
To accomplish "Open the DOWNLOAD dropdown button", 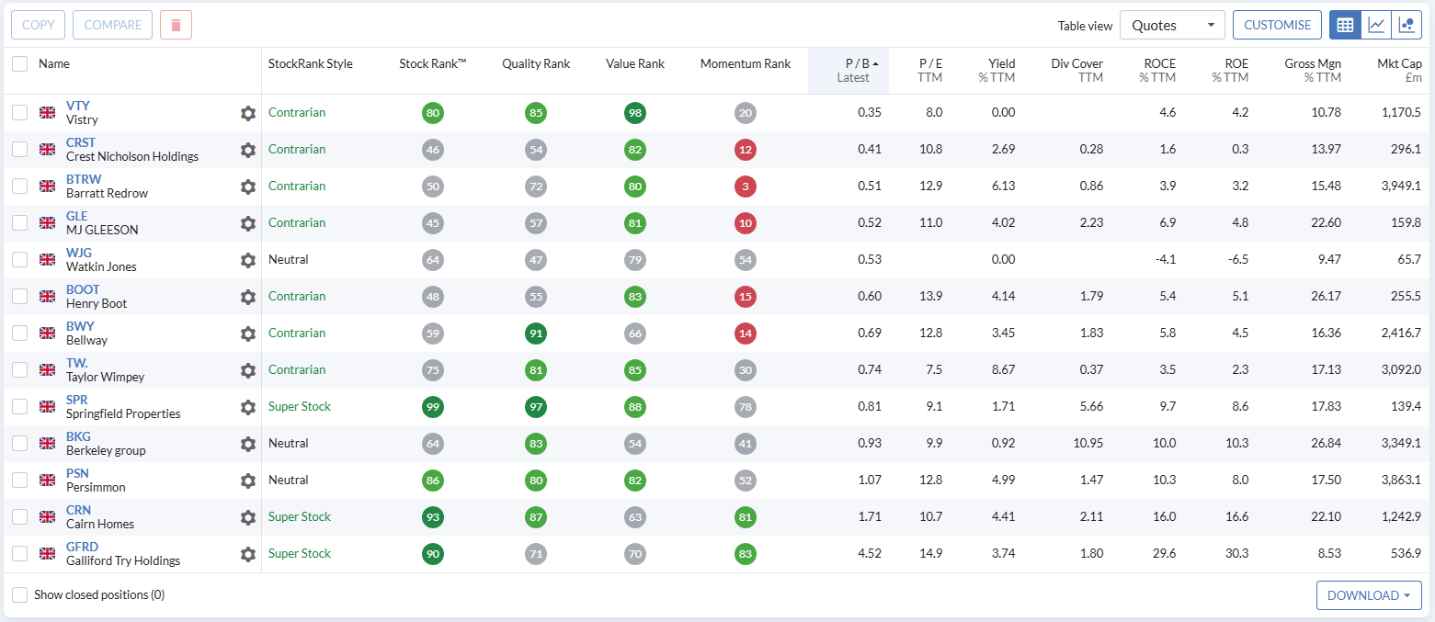I will [1369, 595].
